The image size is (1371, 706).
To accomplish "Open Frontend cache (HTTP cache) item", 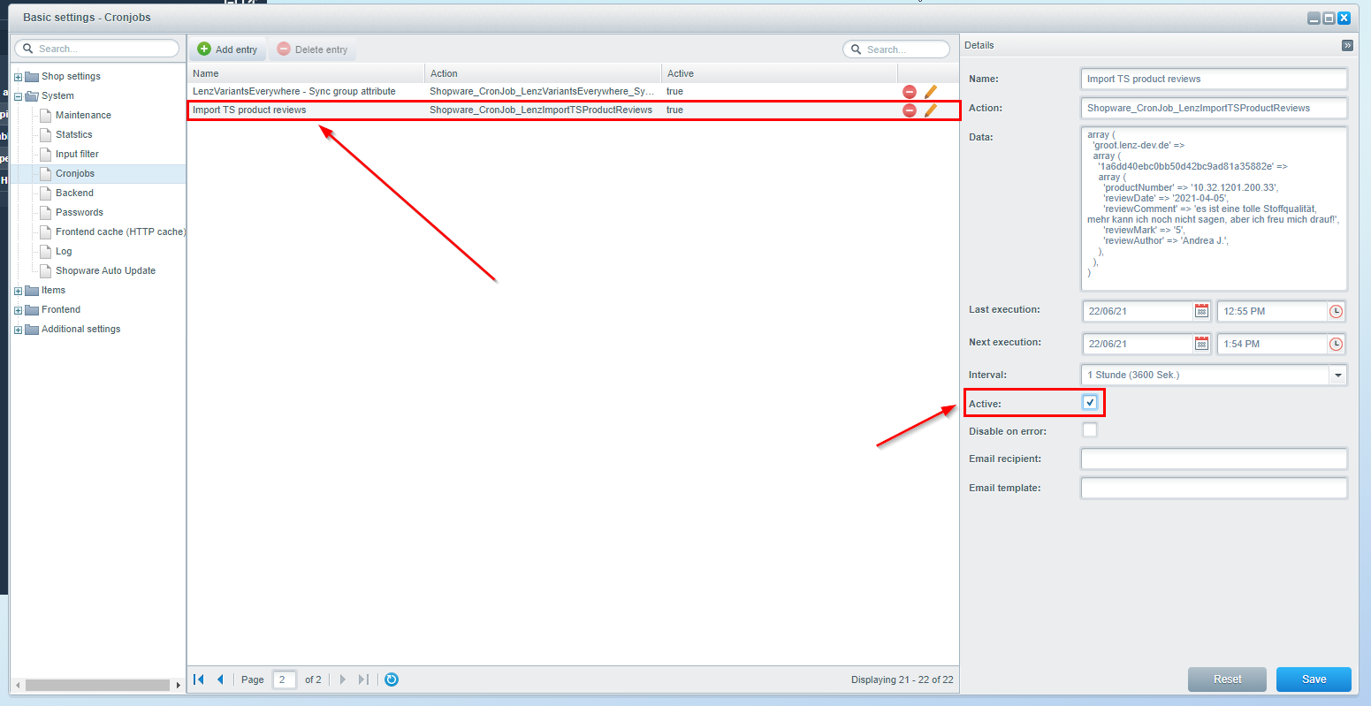I will pos(120,232).
